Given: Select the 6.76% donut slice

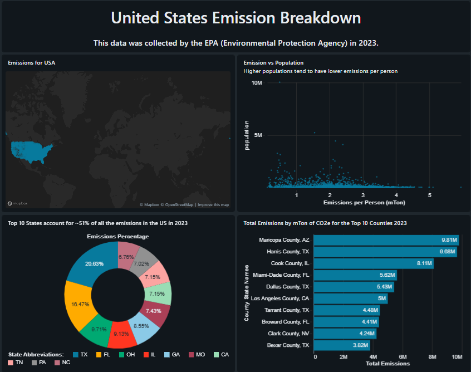Looking at the screenshot, I should point(125,256).
